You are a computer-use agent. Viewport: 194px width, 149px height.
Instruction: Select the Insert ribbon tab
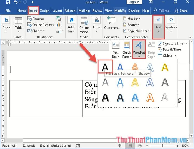point(33,11)
